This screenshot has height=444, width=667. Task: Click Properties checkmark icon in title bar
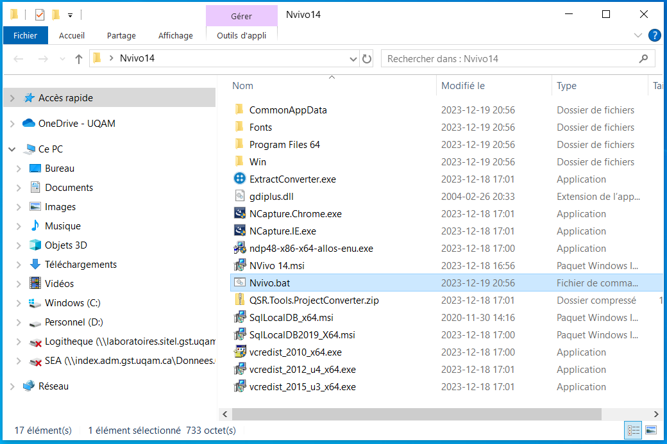tap(40, 15)
